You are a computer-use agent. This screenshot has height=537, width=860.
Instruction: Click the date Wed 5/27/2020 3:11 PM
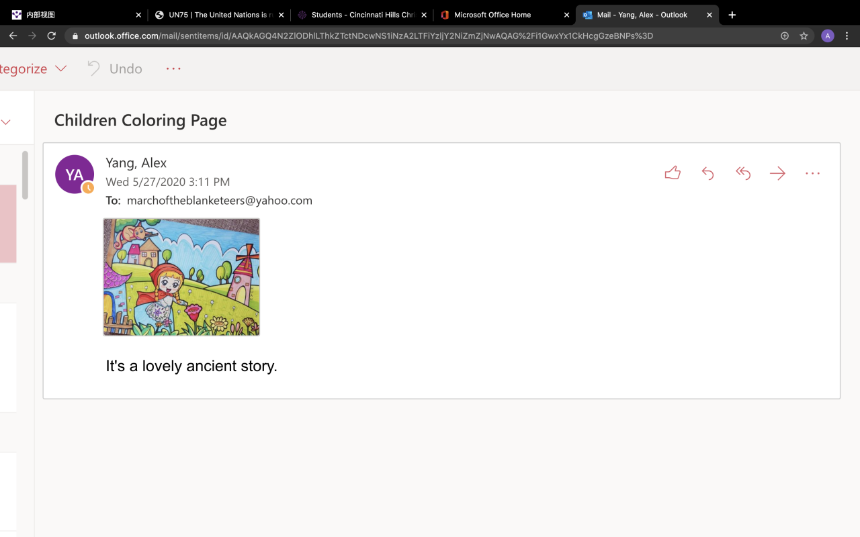click(168, 182)
